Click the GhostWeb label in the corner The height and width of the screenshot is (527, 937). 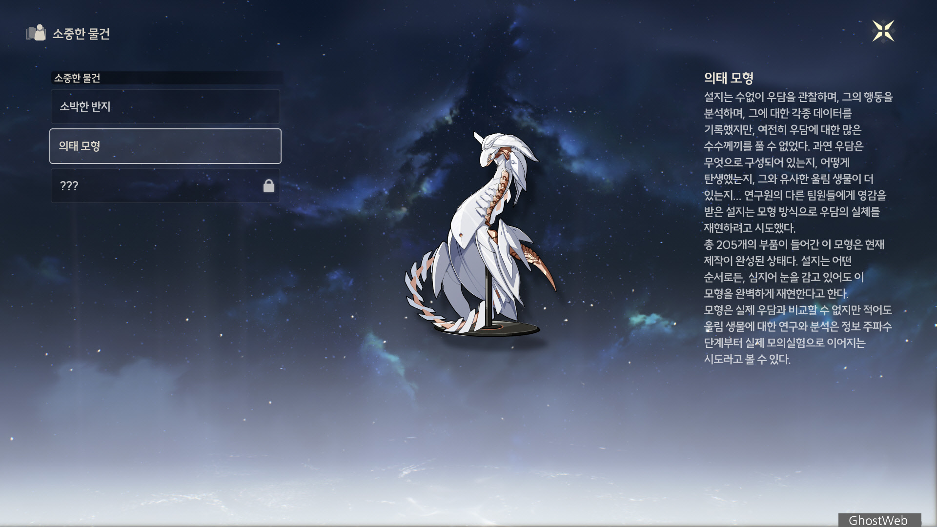[x=878, y=520]
